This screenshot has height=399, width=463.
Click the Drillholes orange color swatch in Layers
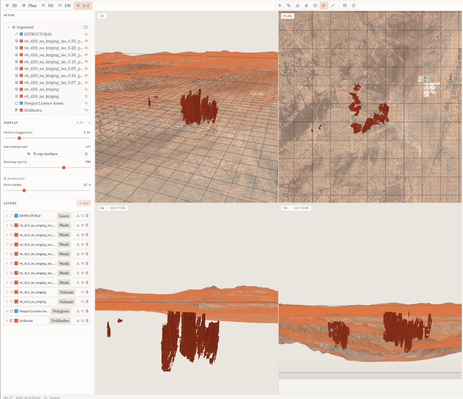16,321
